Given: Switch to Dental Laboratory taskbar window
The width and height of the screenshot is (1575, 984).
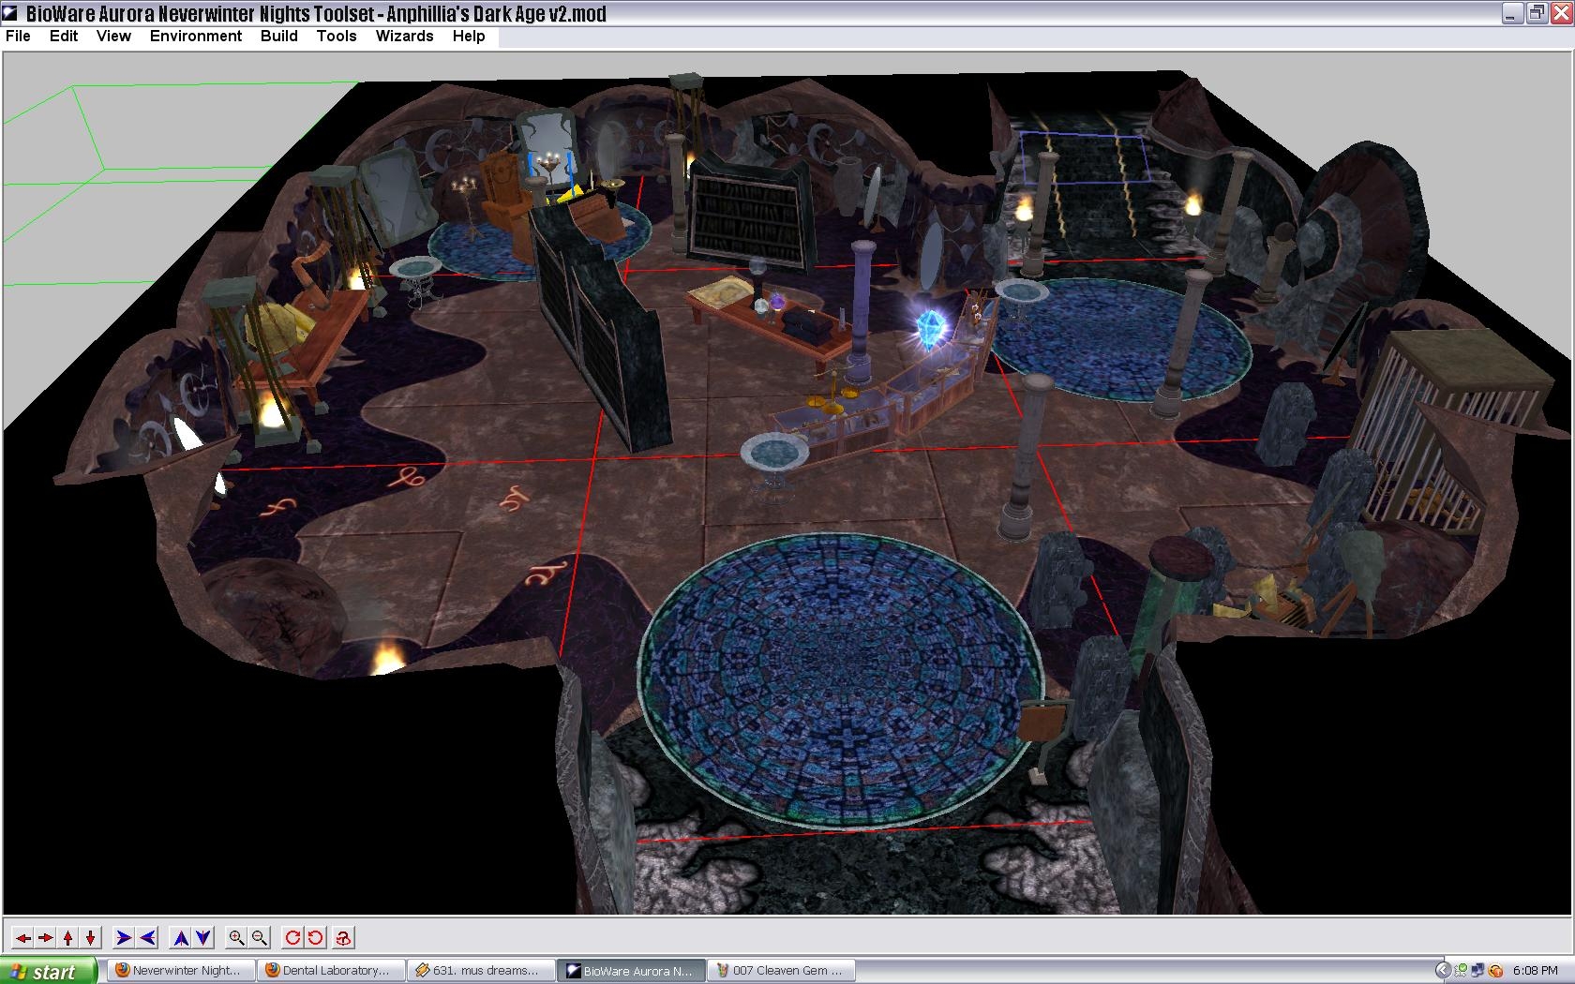Looking at the screenshot, I should click(x=332, y=971).
